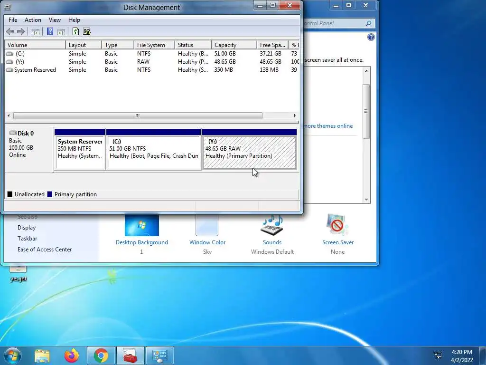The width and height of the screenshot is (486, 365).
Task: Click the Disk Management title bar icon
Action: coord(8,7)
